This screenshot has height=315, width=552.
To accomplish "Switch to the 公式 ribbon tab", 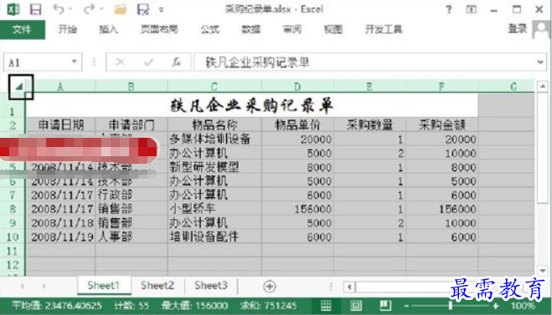I will coord(209,29).
